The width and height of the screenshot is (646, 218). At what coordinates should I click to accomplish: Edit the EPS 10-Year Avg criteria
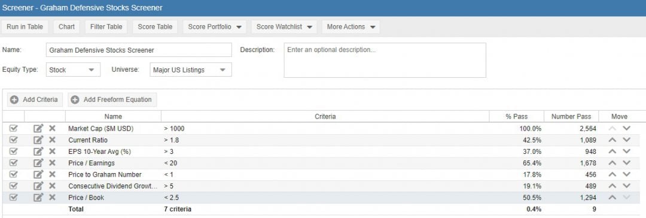[38, 152]
